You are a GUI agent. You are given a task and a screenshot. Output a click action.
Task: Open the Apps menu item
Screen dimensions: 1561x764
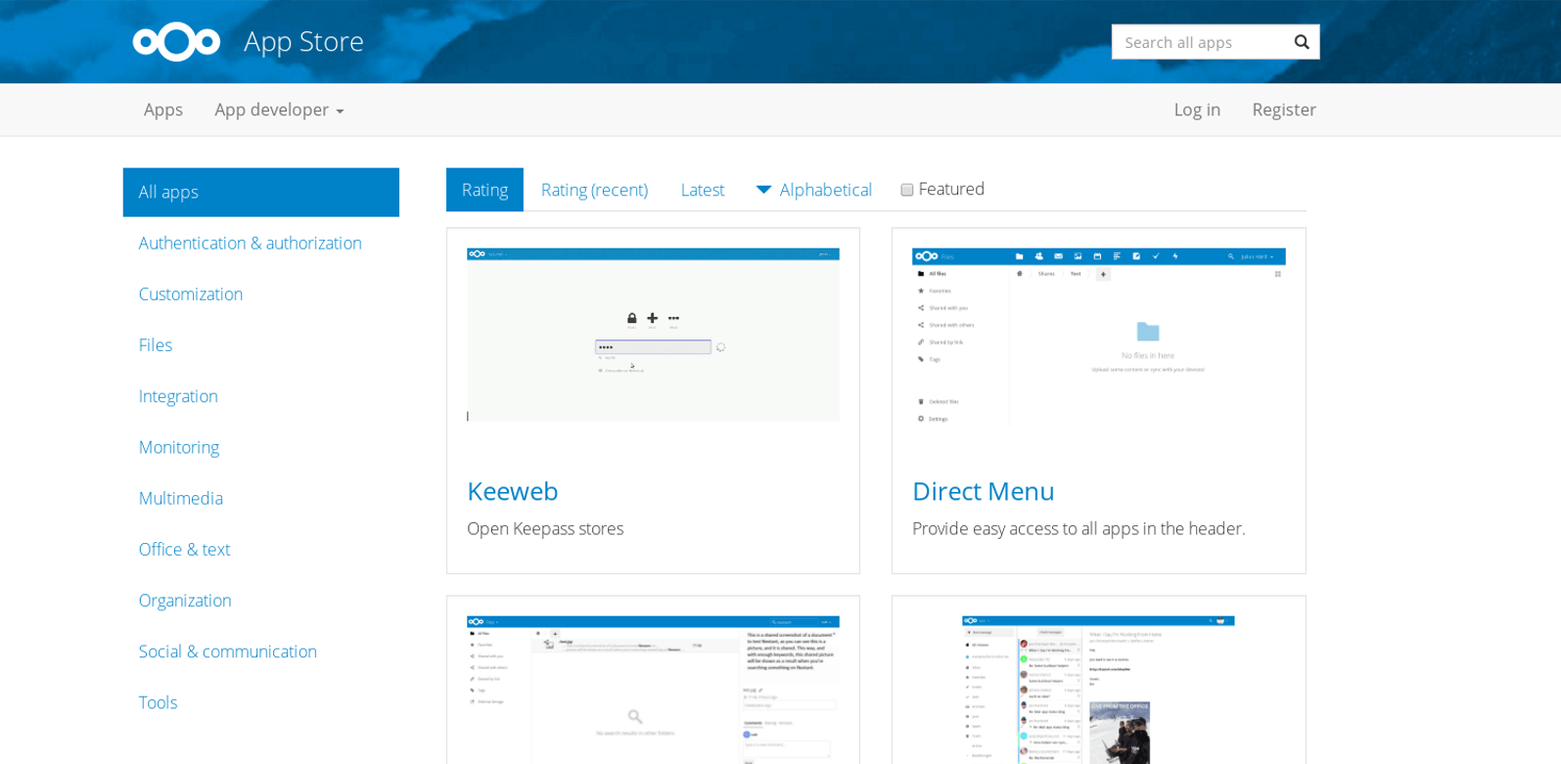tap(163, 110)
